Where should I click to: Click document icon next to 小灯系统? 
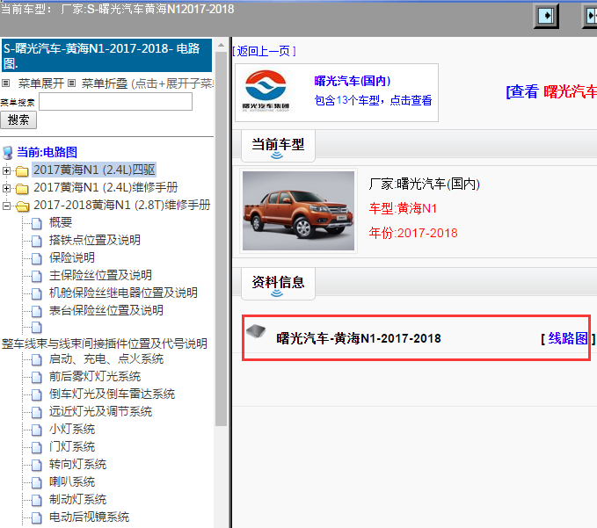[x=37, y=430]
